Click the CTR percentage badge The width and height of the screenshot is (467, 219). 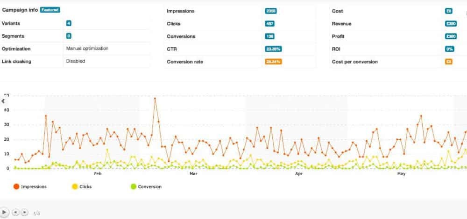click(x=273, y=49)
